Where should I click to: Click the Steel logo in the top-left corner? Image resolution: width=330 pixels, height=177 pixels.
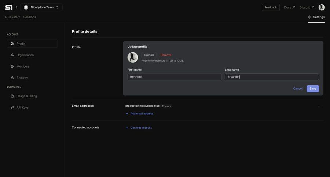9,7
